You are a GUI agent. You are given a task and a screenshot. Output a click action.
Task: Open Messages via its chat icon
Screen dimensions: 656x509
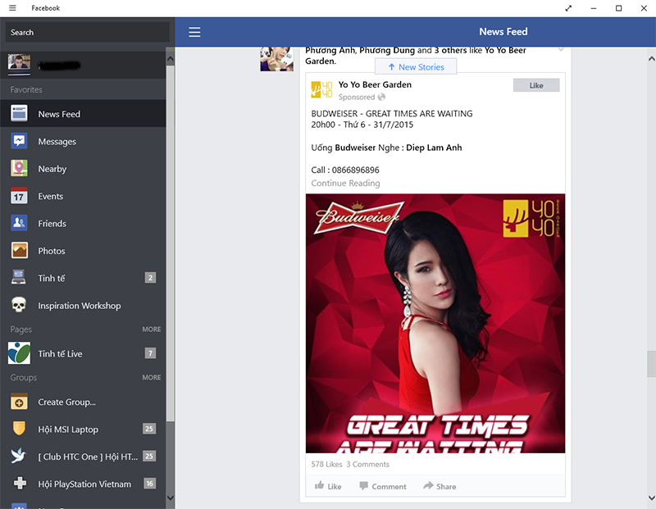(19, 141)
